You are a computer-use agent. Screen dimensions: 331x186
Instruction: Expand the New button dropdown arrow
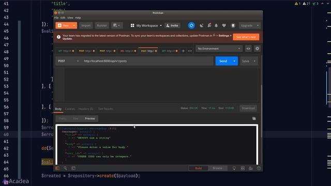point(74,25)
